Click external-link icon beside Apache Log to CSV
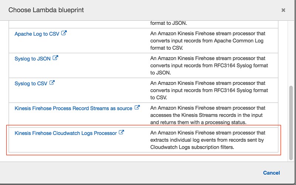 64,33
